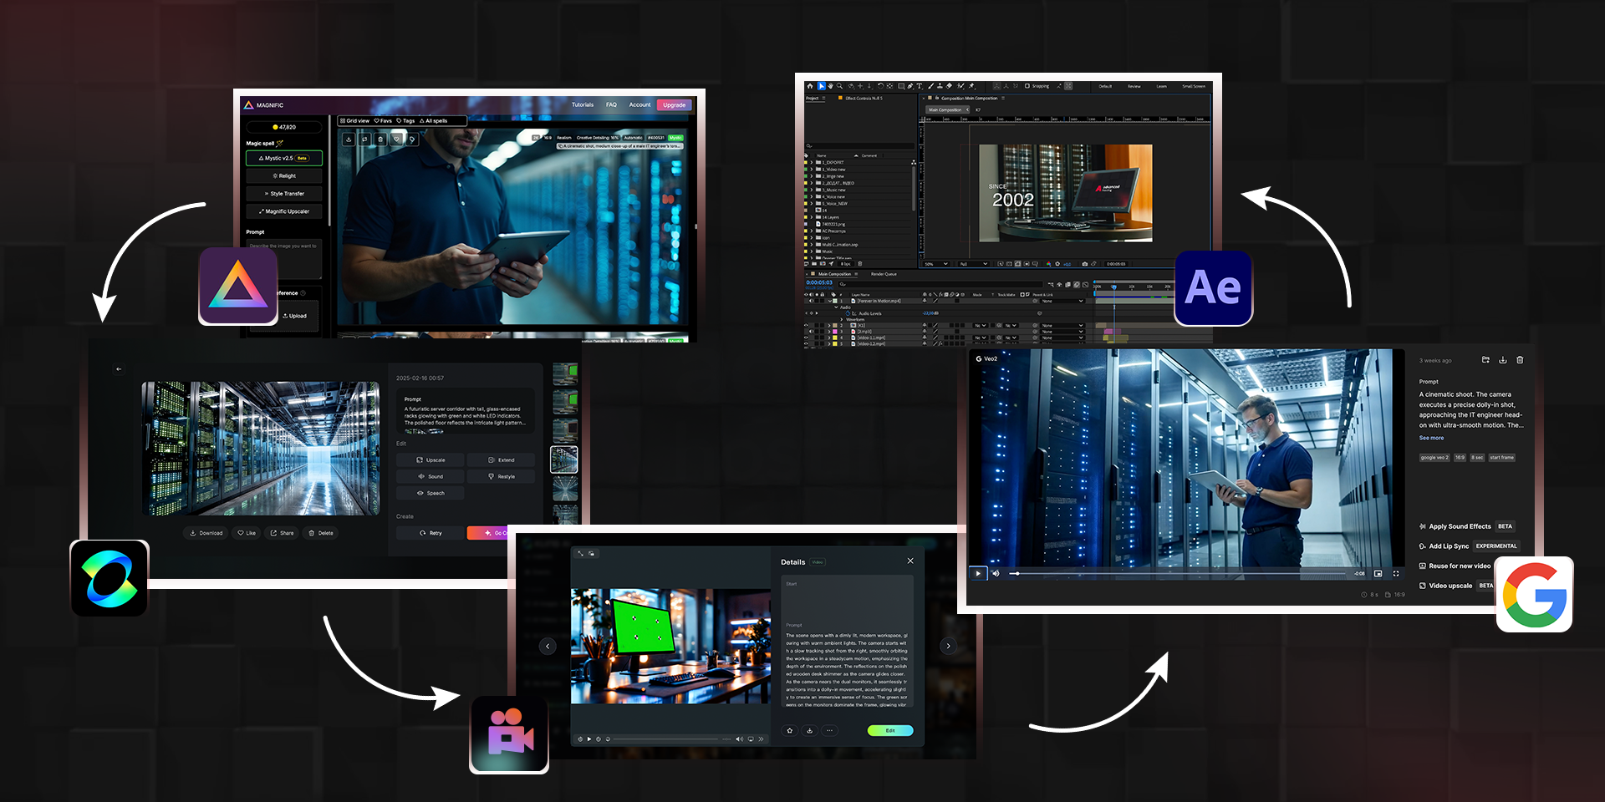The width and height of the screenshot is (1605, 802).
Task: Click the Home icon in After Effects
Action: [809, 86]
